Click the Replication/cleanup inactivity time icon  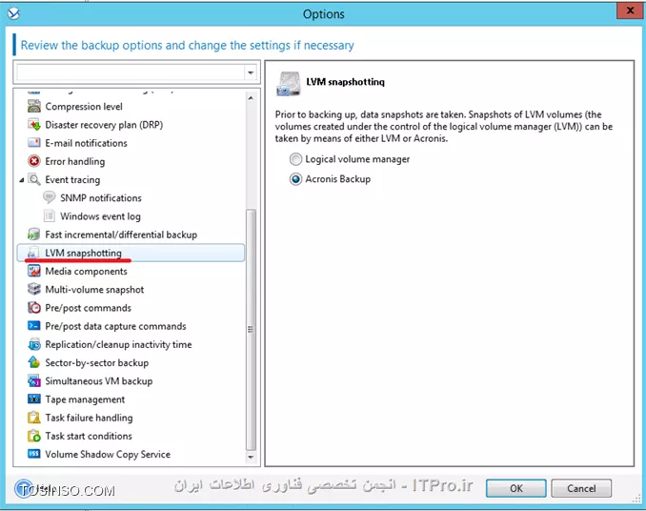pyautogui.click(x=33, y=344)
